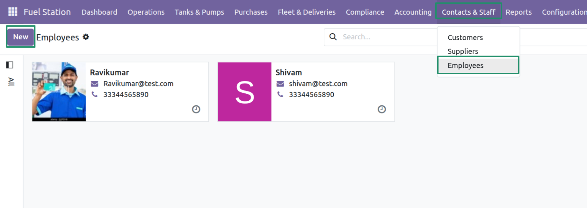Click the Fuel Station app title
The image size is (587, 208).
(47, 12)
